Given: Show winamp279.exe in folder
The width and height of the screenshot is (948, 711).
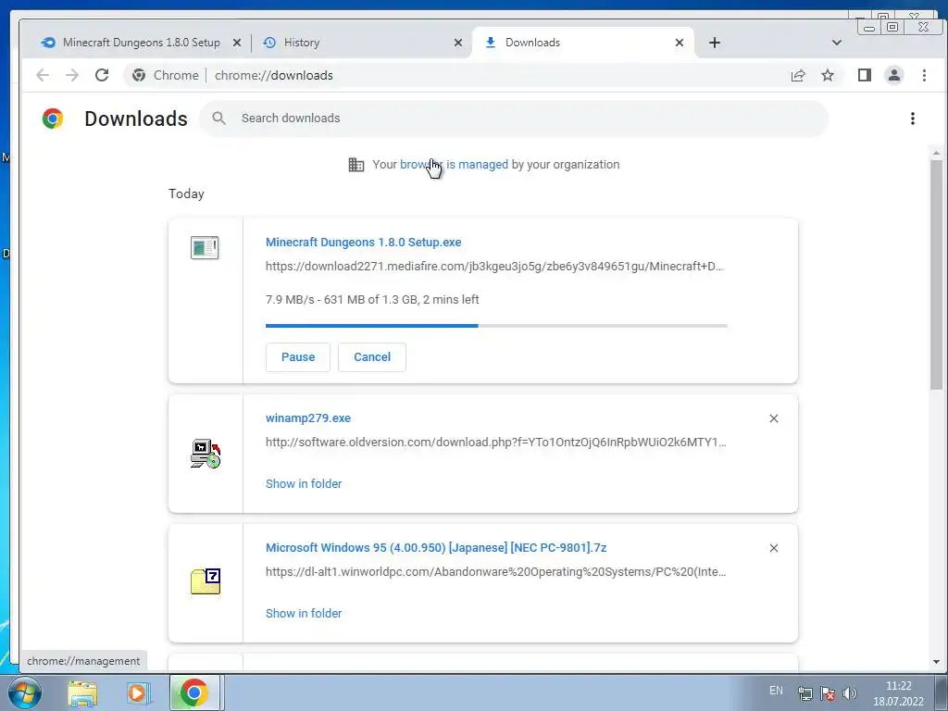Looking at the screenshot, I should pos(304,483).
